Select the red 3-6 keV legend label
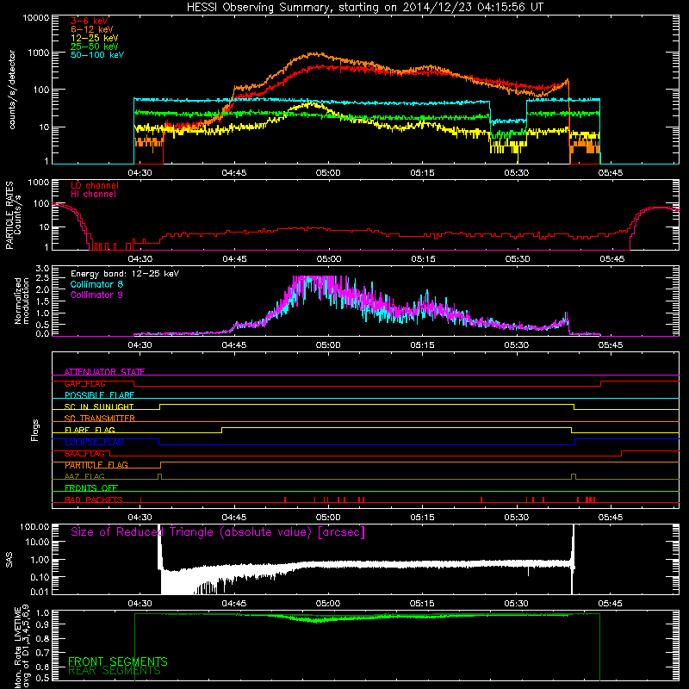Viewport: 689px width, 689px height. coord(90,21)
